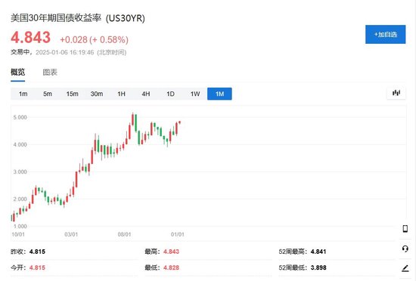Switch to the 图表 tab
416x281 pixels.
(50, 72)
